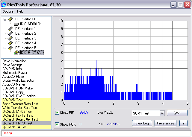
Task: Open CD/DVD-ROM Maker function
Action: click(18, 88)
